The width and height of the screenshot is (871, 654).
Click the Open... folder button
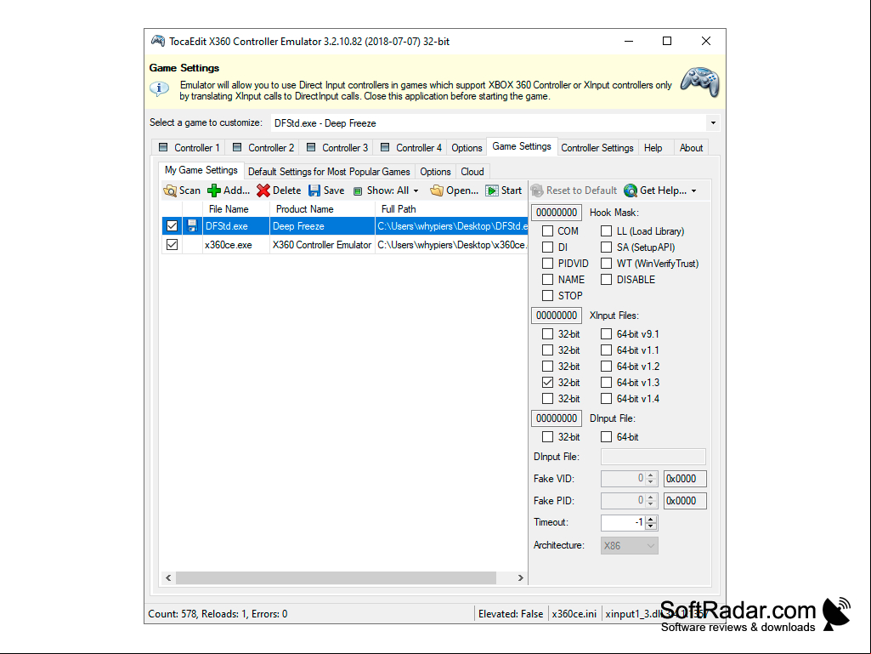[455, 191]
